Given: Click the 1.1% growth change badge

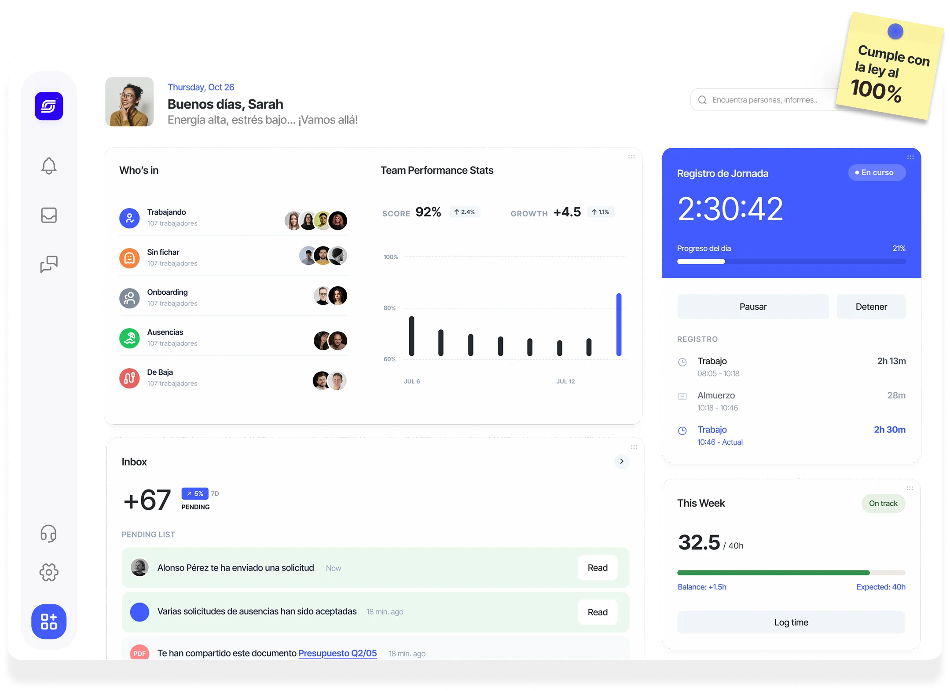Looking at the screenshot, I should tap(600, 212).
